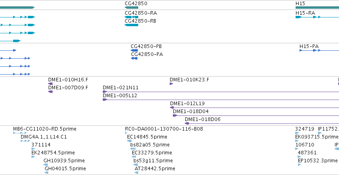Click the H15-PA protein feature

(319, 50)
